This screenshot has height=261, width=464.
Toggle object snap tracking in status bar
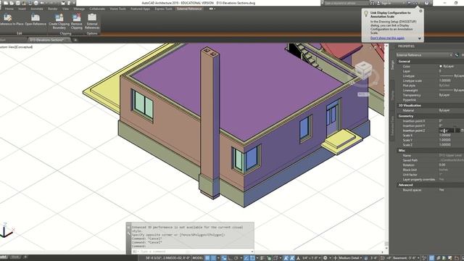(246, 258)
